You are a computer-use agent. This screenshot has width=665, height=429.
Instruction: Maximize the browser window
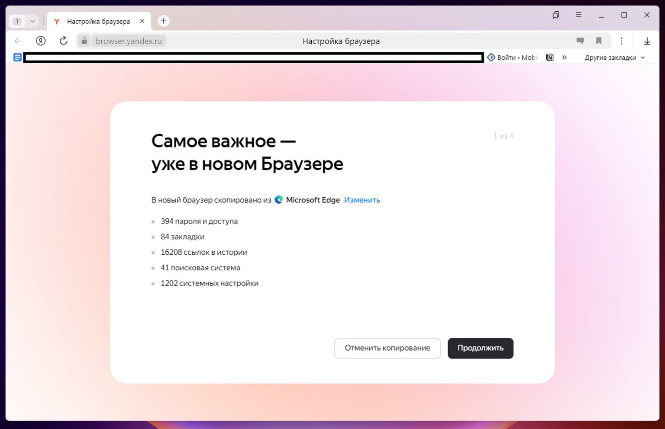click(x=624, y=15)
